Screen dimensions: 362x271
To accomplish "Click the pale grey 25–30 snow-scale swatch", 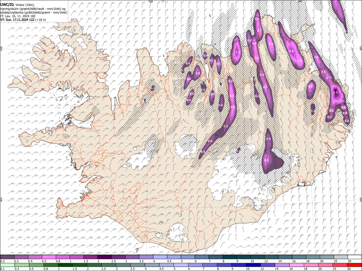I will 341,257.
